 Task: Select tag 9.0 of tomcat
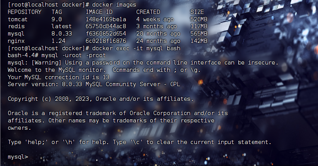coord(56,19)
